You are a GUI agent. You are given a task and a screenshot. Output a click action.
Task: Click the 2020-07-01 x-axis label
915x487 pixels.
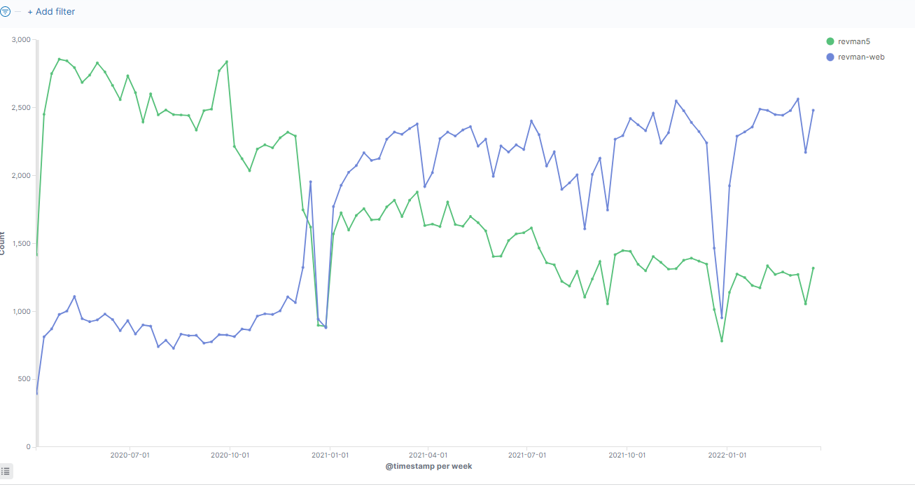(x=130, y=455)
